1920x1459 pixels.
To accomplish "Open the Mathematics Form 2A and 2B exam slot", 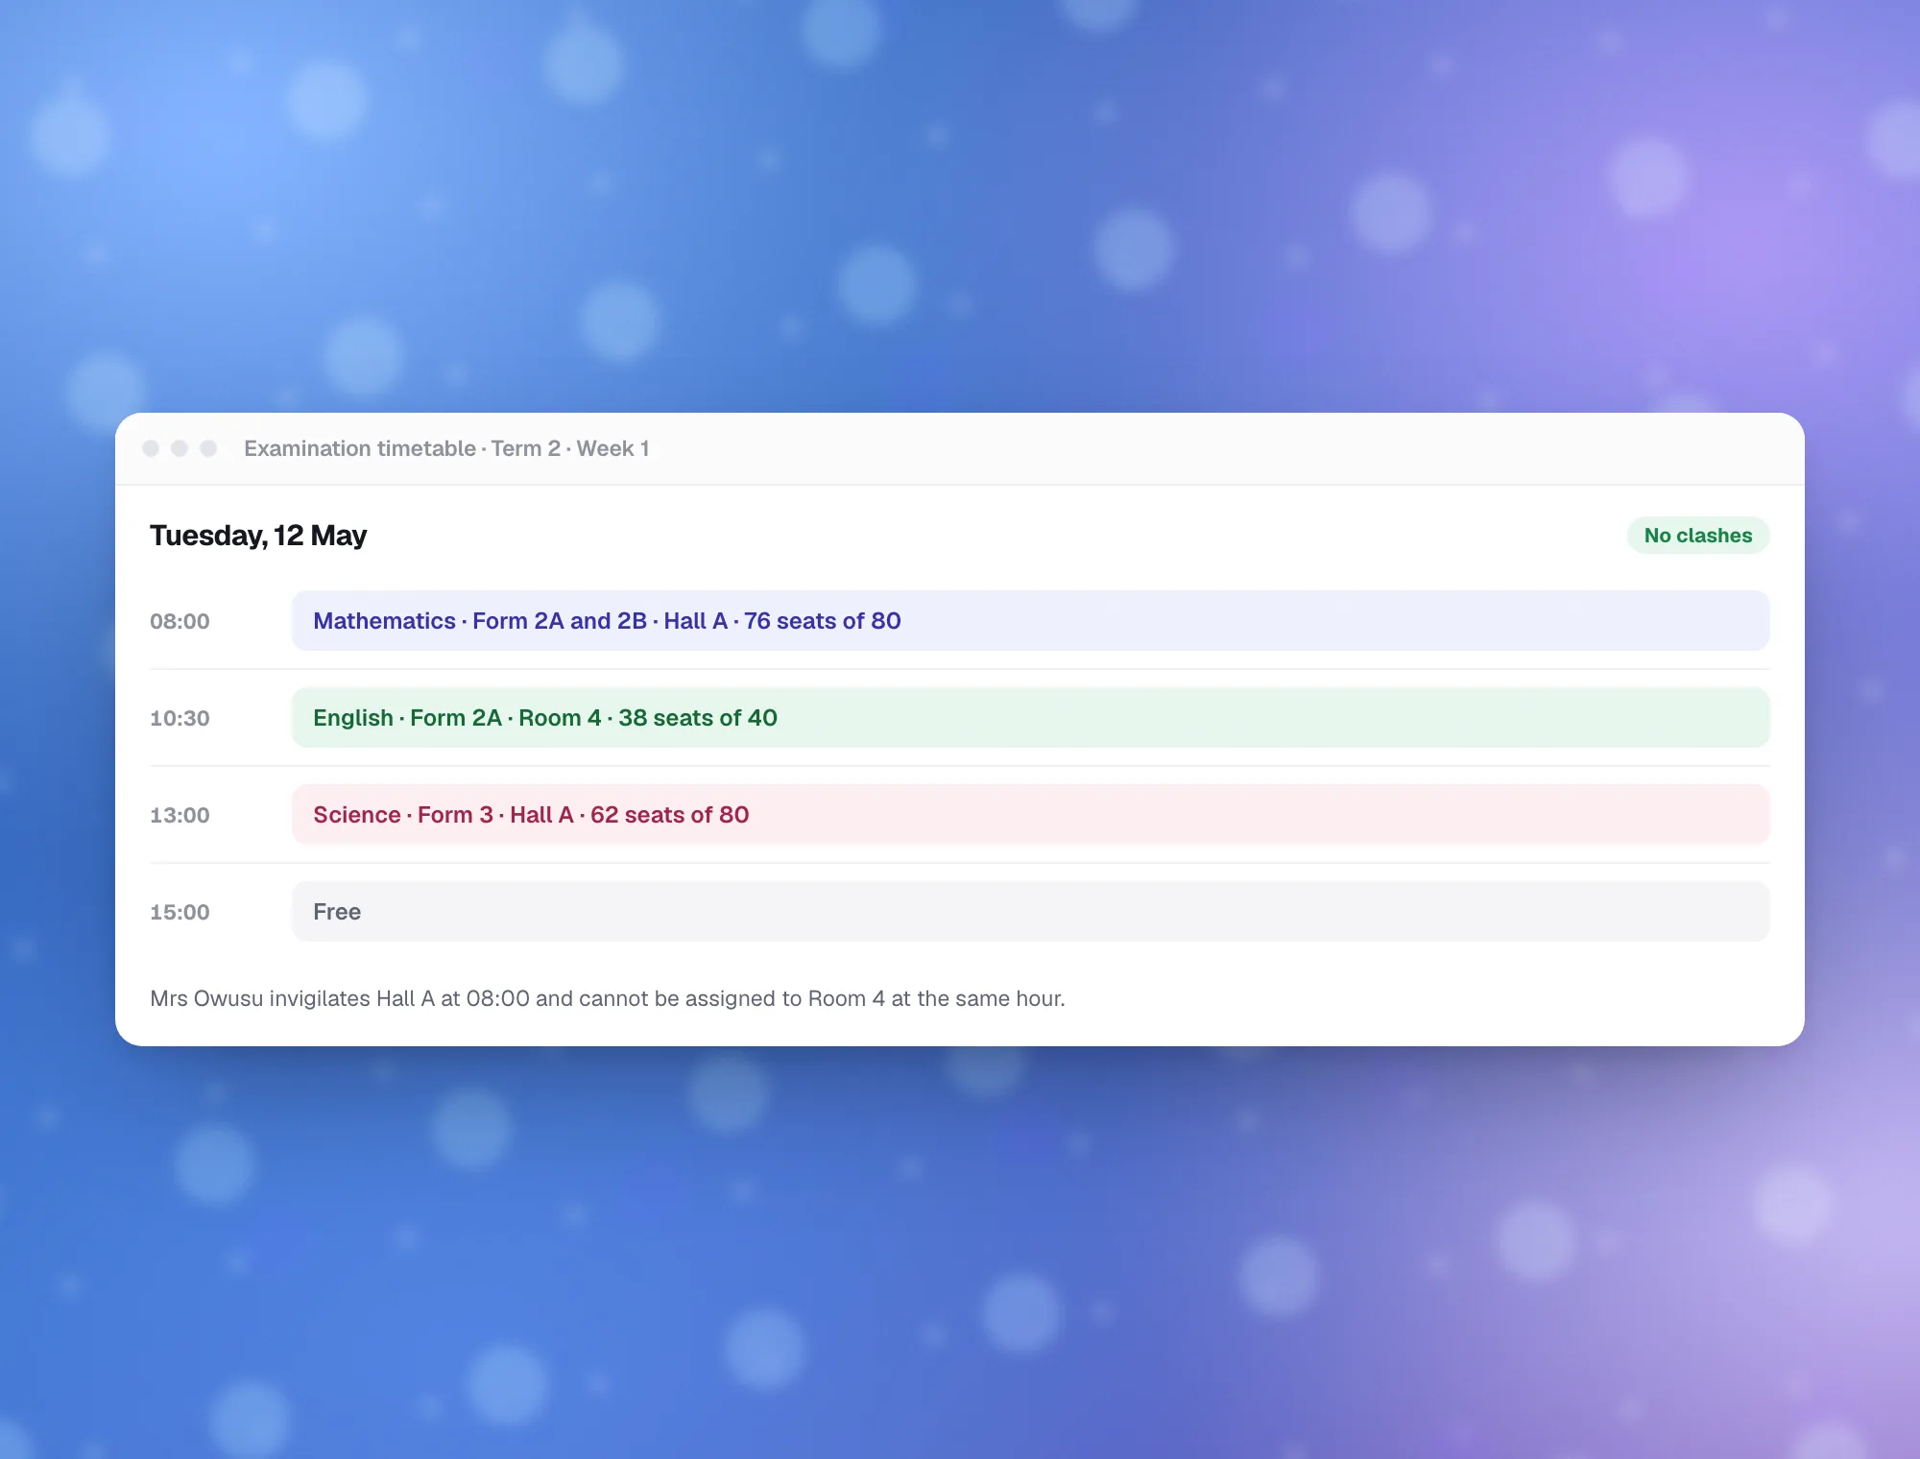I will click(x=1030, y=621).
